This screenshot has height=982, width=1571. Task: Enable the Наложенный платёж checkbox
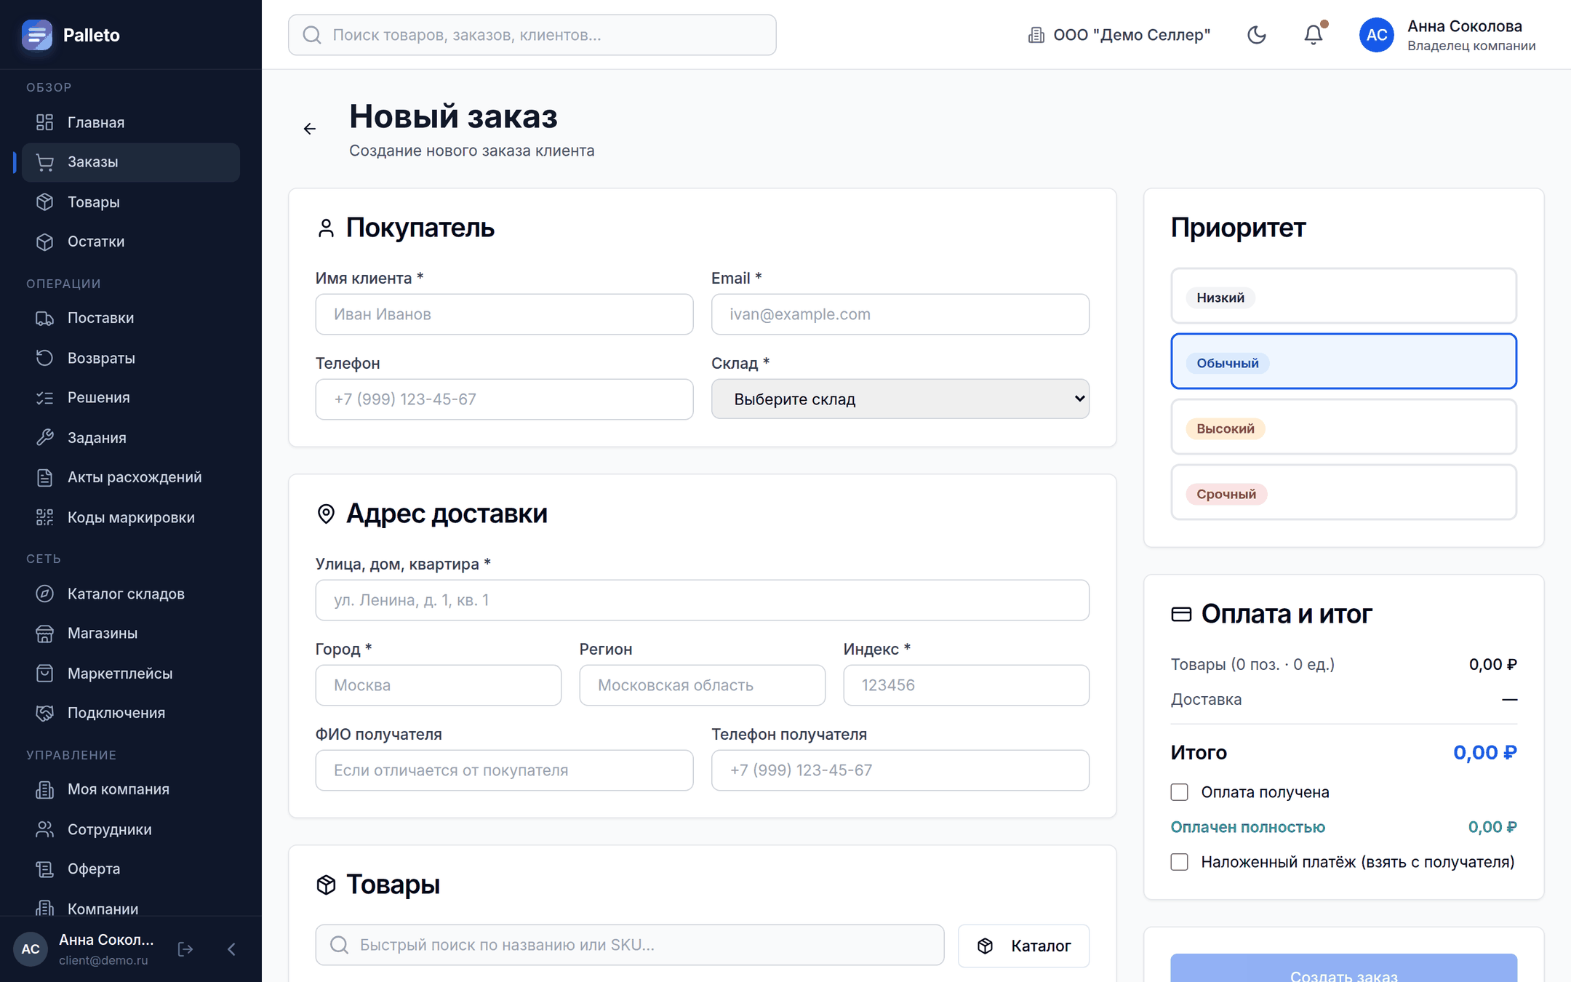coord(1180,862)
